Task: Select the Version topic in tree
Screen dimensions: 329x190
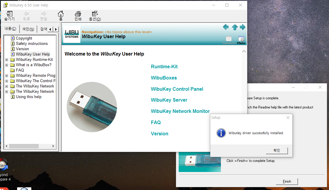Action: pos(22,49)
